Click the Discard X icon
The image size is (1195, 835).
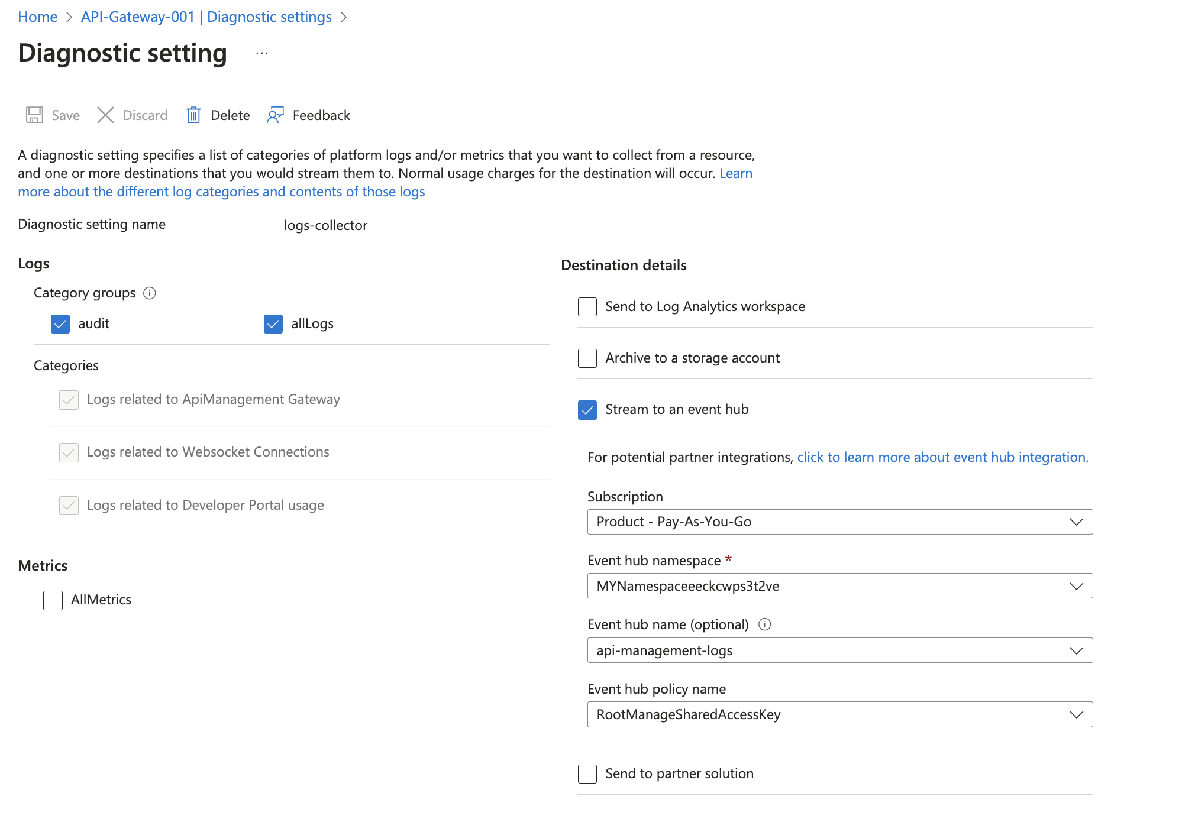point(105,115)
